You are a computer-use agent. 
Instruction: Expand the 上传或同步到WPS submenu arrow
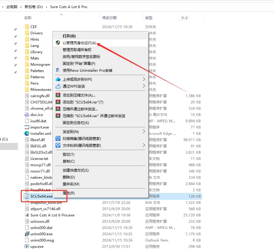[x=144, y=79]
